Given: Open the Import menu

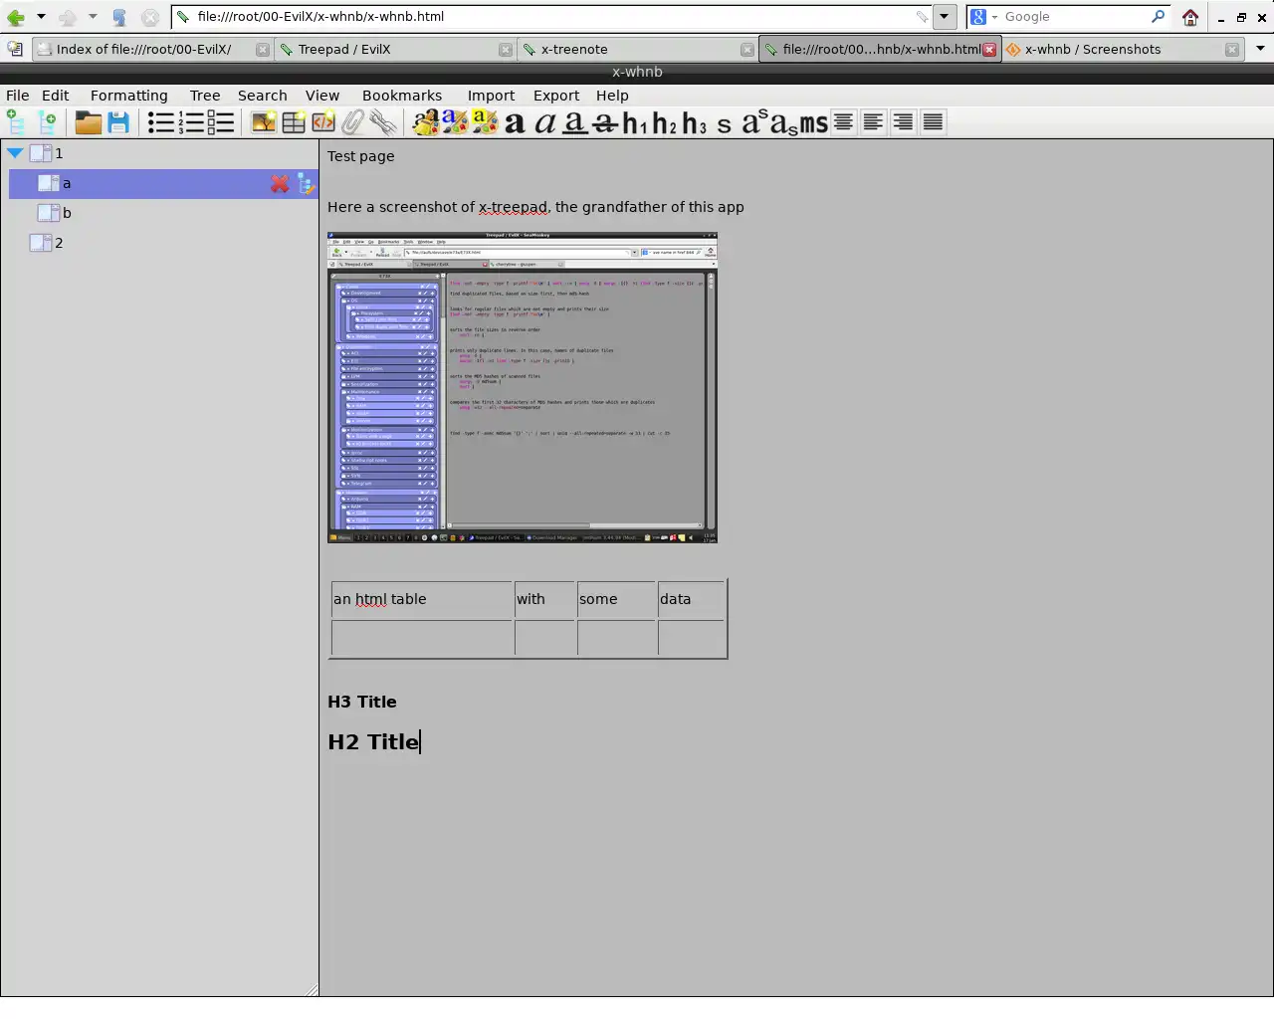Looking at the screenshot, I should [x=492, y=96].
